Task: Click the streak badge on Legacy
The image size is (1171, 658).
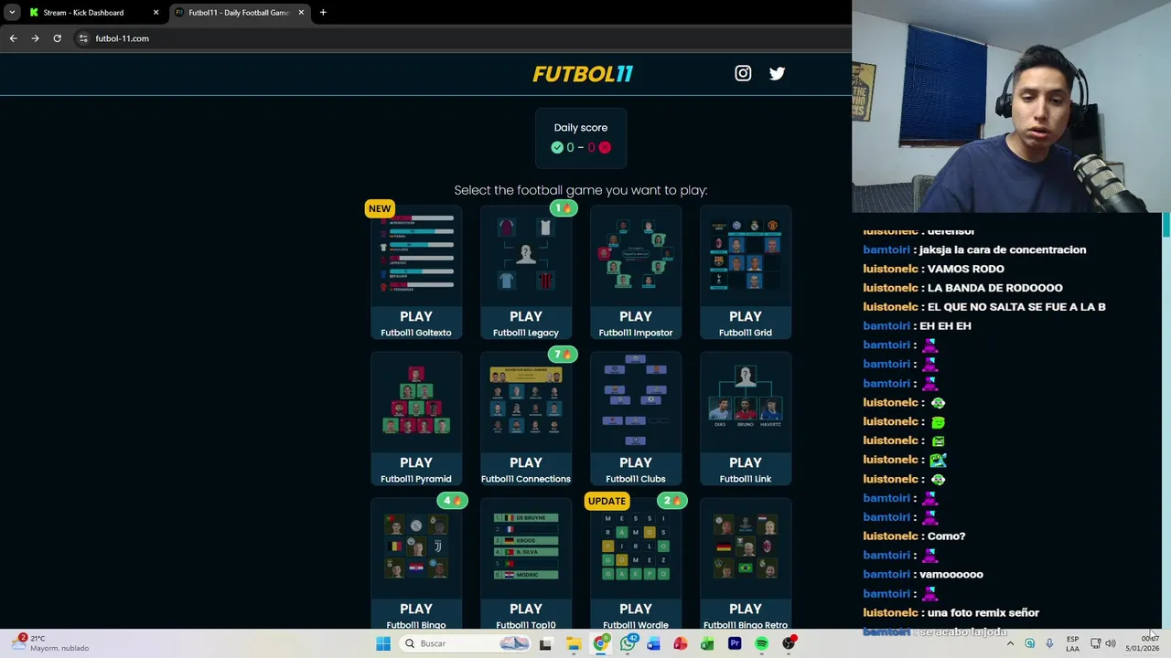Action: pos(563,208)
